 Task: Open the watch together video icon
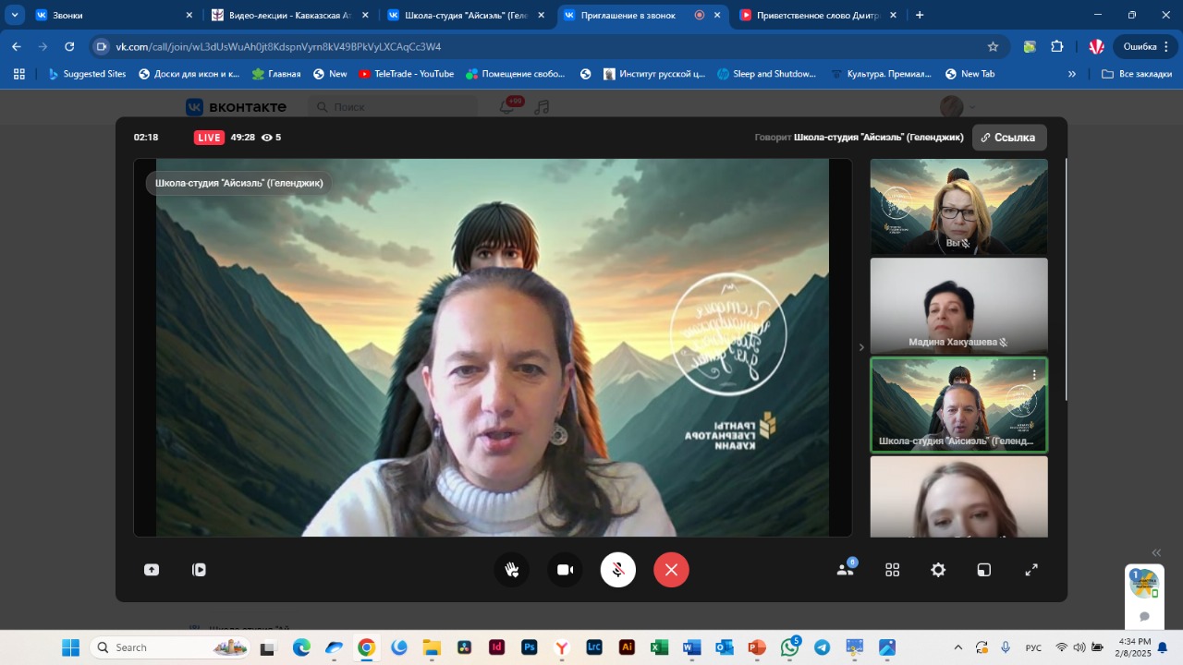point(199,570)
